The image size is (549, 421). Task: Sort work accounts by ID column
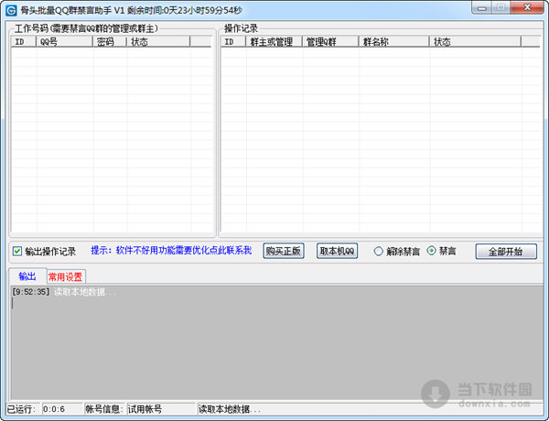tap(24, 42)
